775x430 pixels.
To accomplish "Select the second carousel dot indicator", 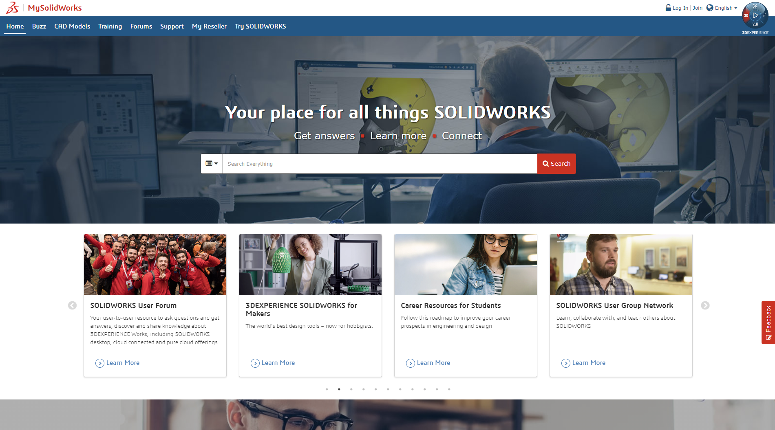I will pos(339,389).
